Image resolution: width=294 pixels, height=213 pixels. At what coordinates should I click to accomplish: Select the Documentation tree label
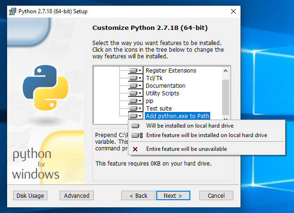[166, 86]
